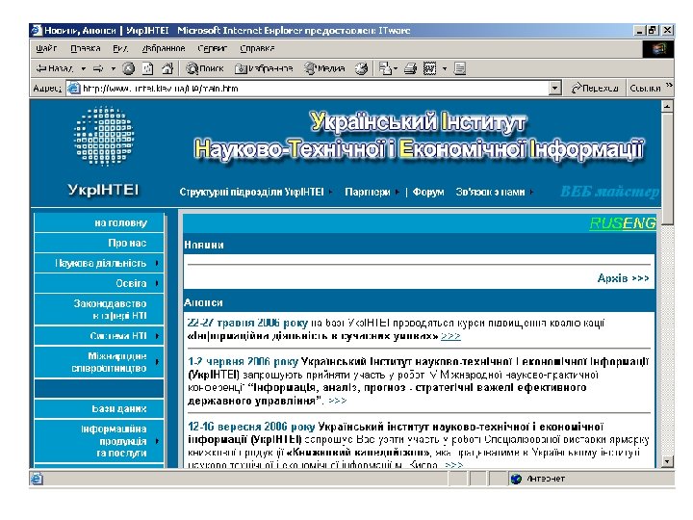Open the Архів >>> news archive link
The width and height of the screenshot is (693, 520).
pyautogui.click(x=623, y=278)
